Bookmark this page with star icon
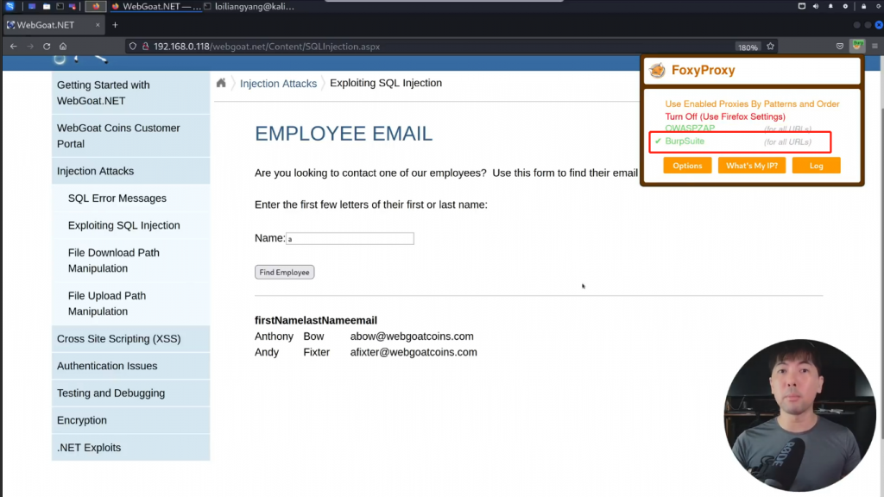Screen dimensions: 884x497 click(x=770, y=47)
